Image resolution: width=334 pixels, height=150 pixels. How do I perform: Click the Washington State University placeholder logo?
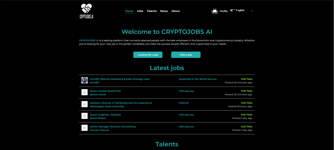(85, 104)
